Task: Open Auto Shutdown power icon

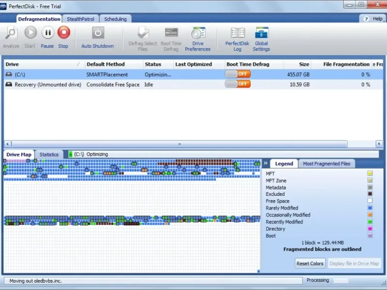Action: coord(98,33)
